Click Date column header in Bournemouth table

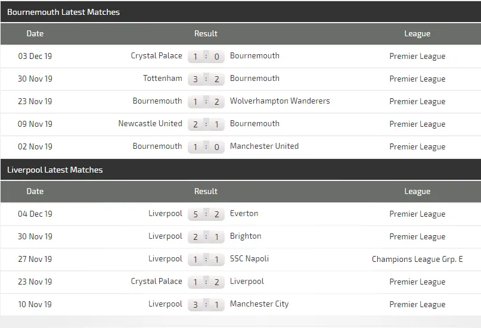35,33
